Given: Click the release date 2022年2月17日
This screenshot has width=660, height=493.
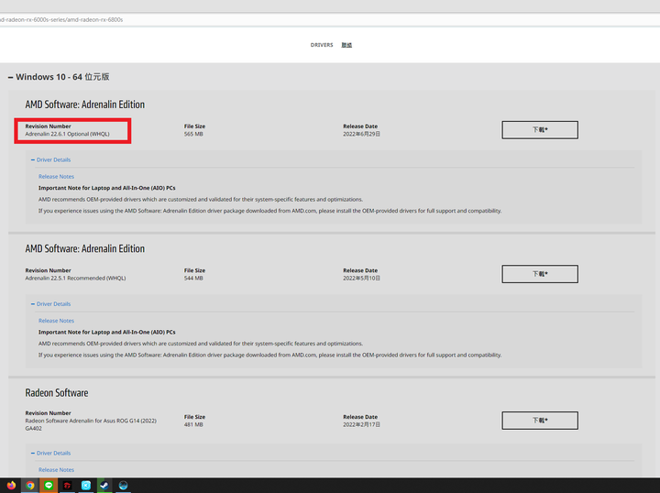Looking at the screenshot, I should [361, 425].
